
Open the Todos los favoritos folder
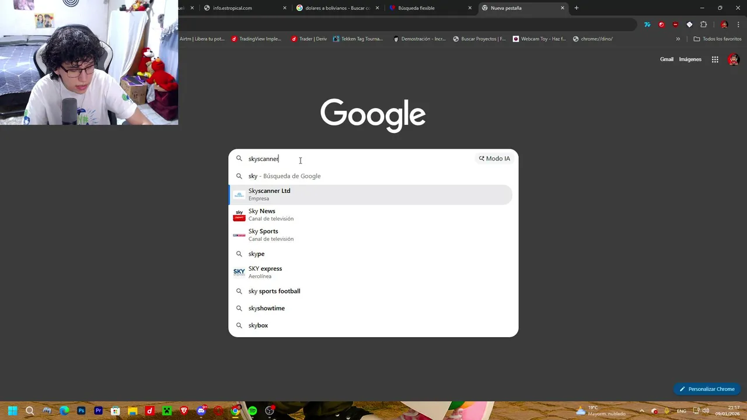[x=717, y=39]
